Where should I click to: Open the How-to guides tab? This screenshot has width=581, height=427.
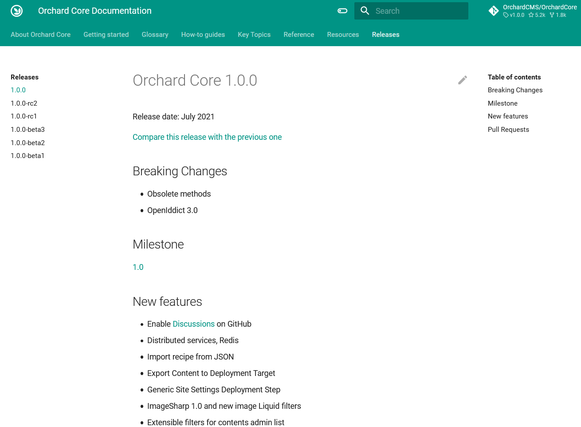coord(203,35)
